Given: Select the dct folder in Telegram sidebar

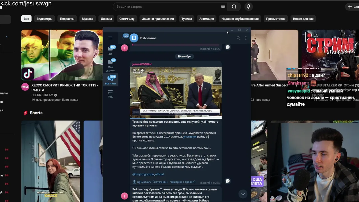Looking at the screenshot, I should (x=111, y=50).
